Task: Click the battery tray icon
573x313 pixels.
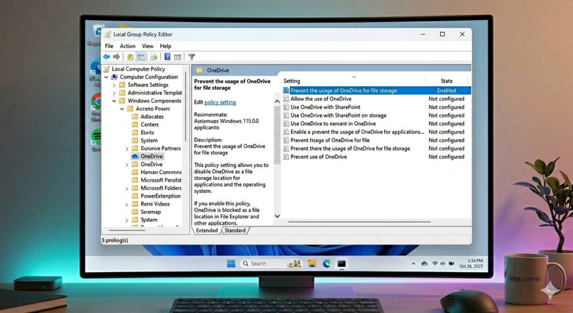Action: pos(452,264)
